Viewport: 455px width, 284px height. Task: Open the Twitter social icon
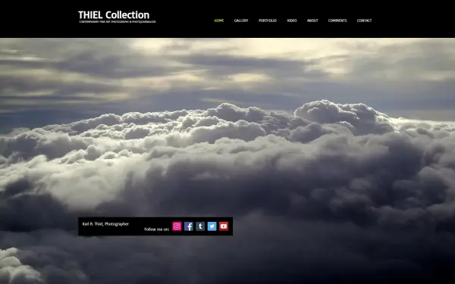[x=212, y=226]
